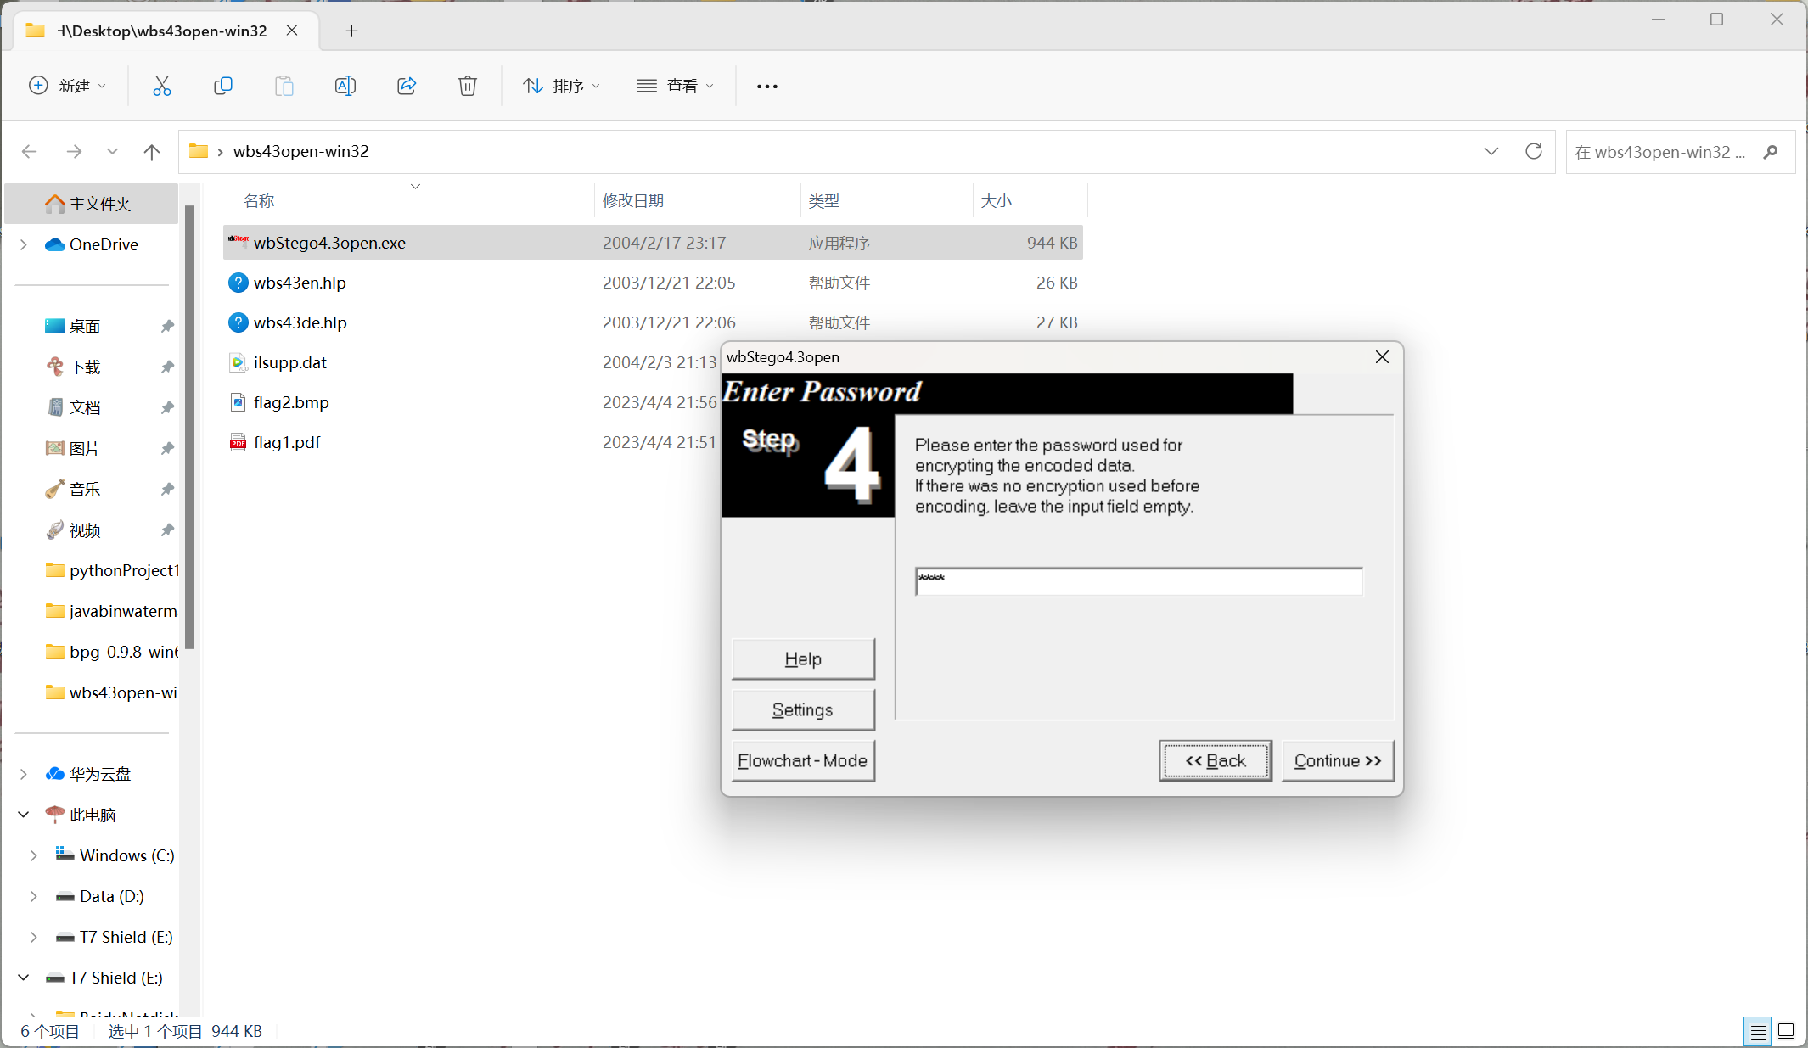This screenshot has width=1808, height=1048.
Task: Refresh the current folder view
Action: click(1534, 152)
